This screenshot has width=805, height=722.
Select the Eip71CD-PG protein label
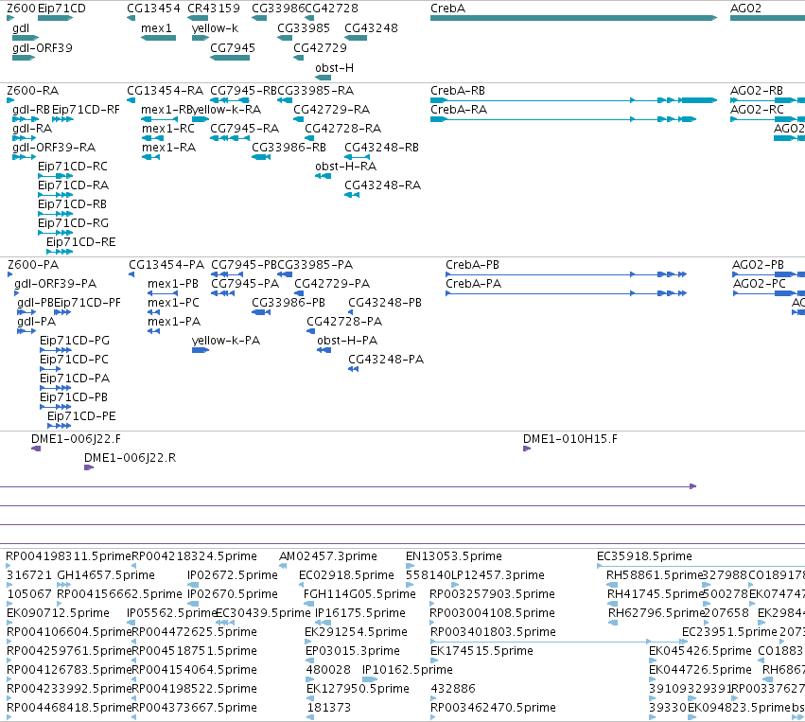pyautogui.click(x=75, y=341)
